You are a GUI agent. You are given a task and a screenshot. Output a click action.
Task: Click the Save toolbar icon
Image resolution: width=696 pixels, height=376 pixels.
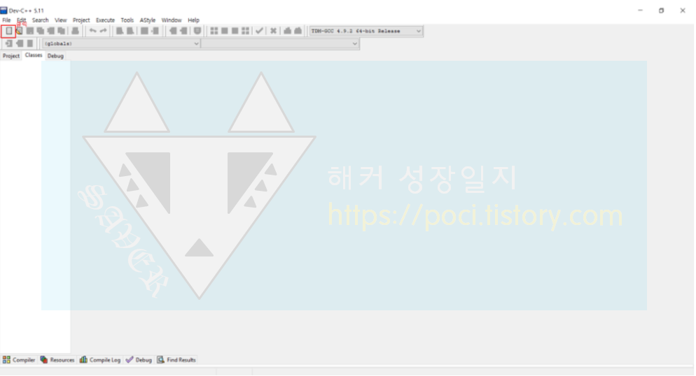click(29, 31)
